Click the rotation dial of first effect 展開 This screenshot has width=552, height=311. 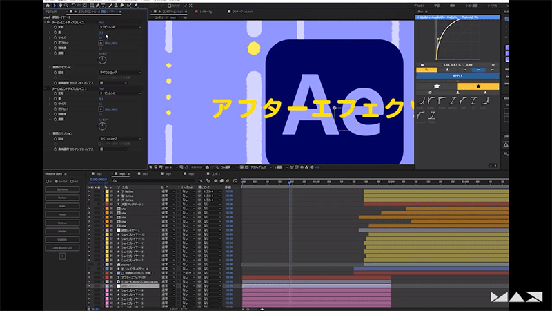coord(102,60)
